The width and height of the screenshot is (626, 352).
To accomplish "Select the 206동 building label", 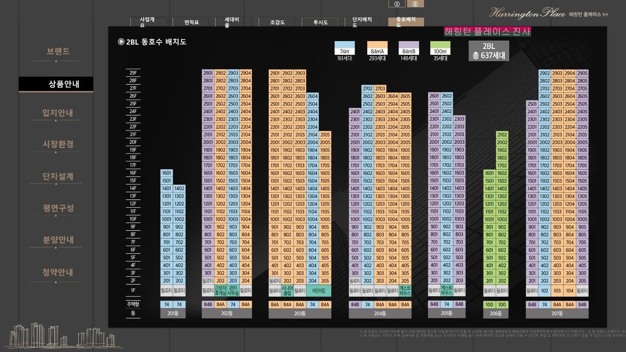I will 495,313.
